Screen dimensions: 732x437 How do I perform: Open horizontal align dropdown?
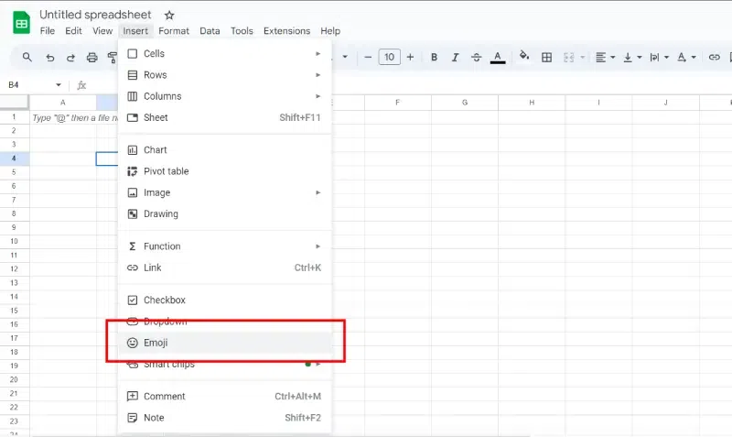tap(605, 57)
